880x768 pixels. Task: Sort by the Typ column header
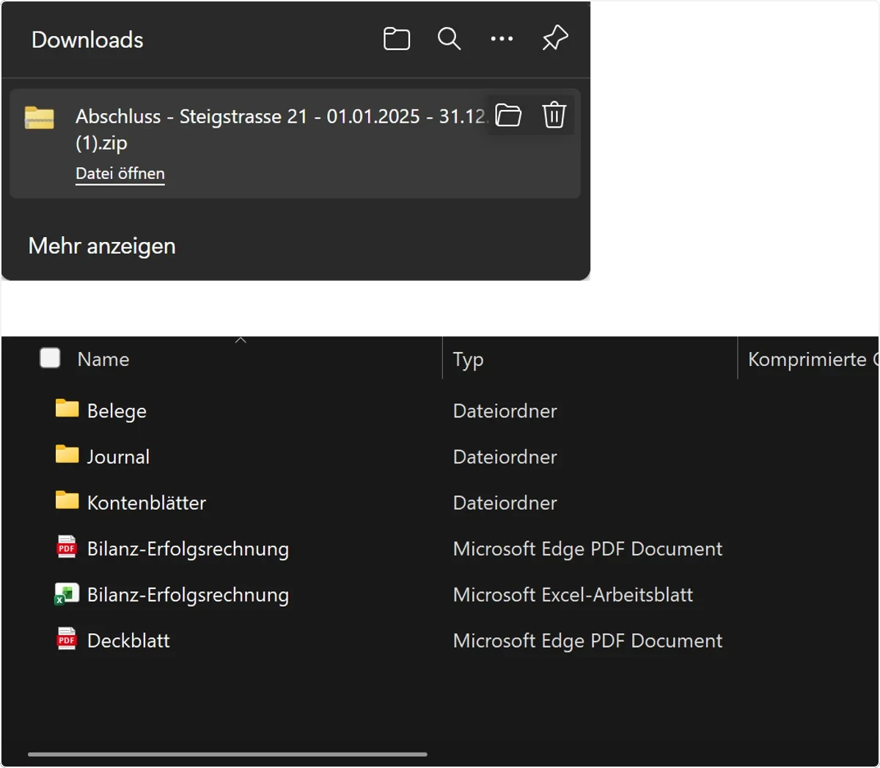coord(468,359)
